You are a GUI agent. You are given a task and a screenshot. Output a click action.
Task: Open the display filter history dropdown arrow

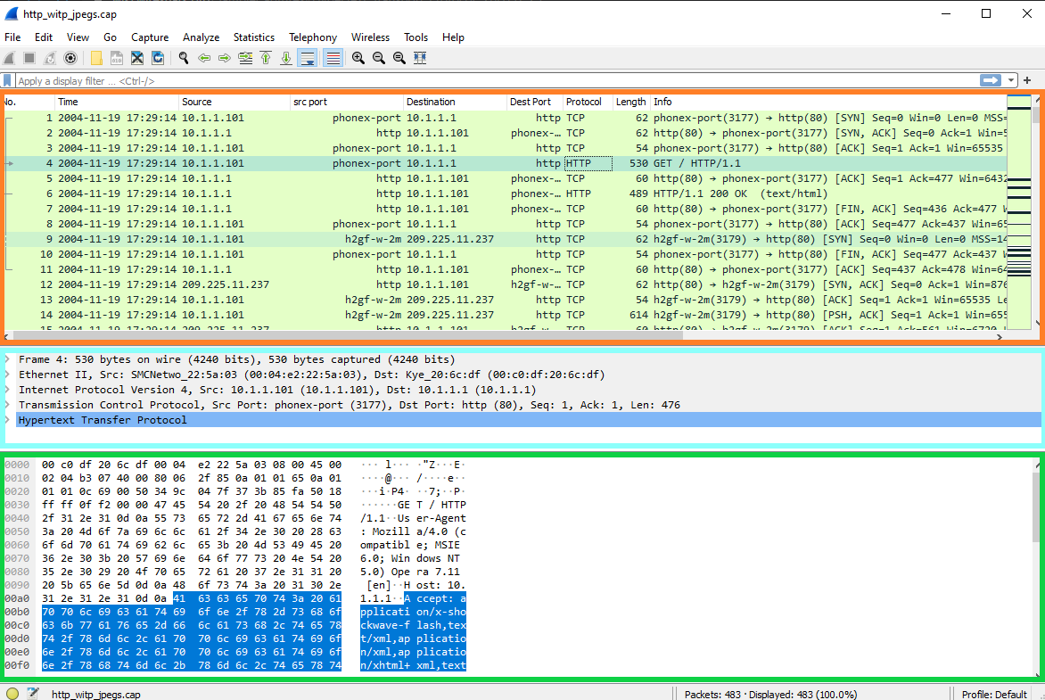(x=1011, y=81)
